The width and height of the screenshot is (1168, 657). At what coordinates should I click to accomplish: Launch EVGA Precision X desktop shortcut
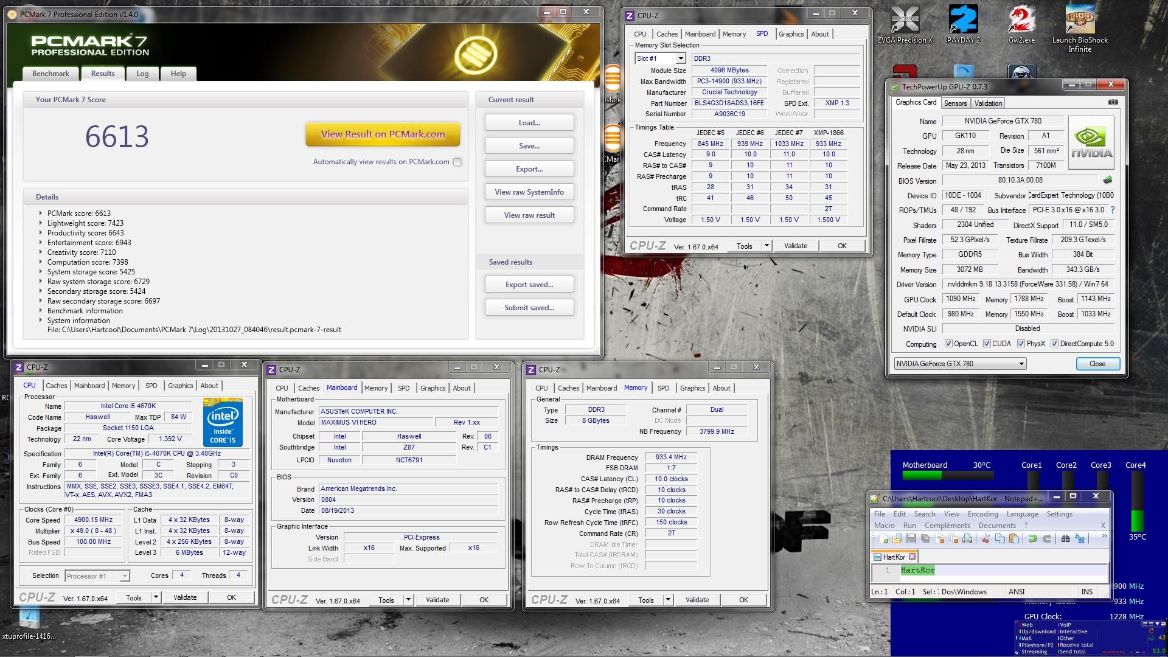click(x=905, y=26)
